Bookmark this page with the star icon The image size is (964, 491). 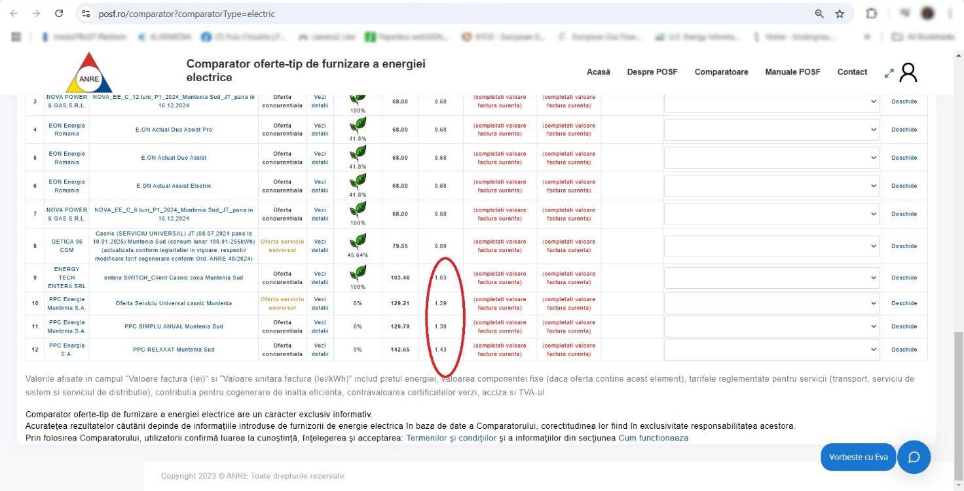click(x=840, y=14)
